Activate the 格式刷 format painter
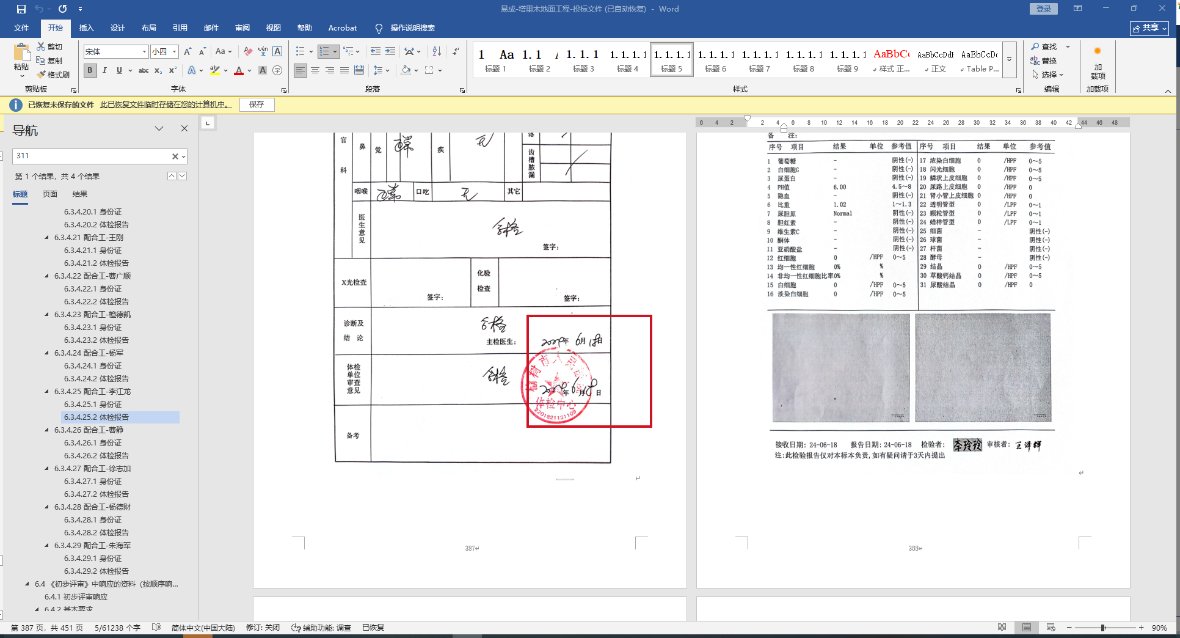Screen dimensions: 1180x638 (53, 75)
